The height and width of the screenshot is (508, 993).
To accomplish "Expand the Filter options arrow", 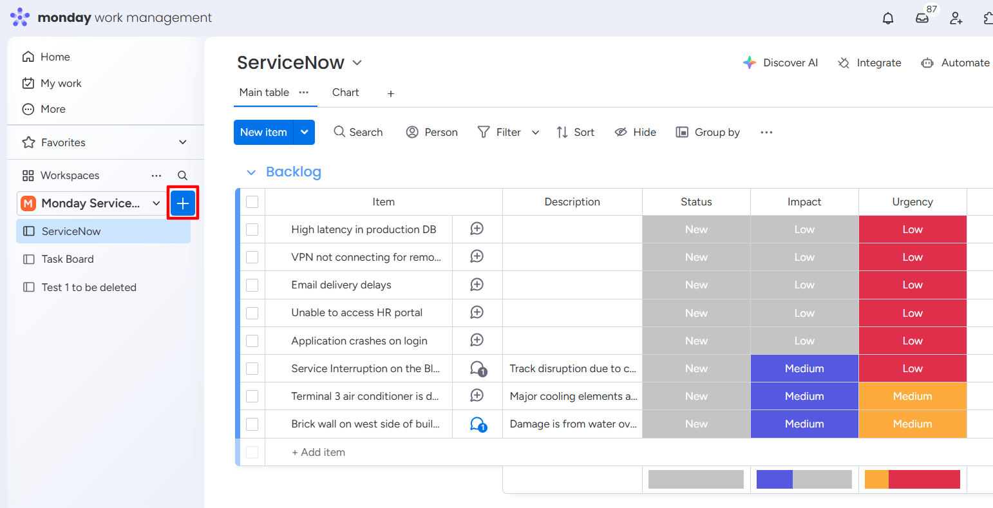I will (x=535, y=132).
